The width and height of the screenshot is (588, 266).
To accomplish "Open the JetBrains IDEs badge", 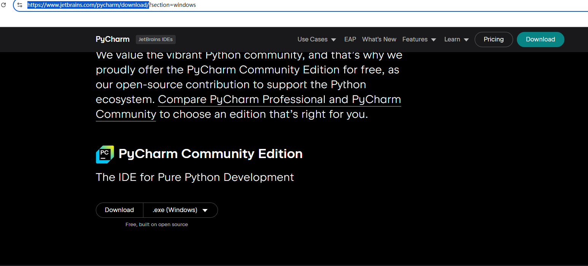I will pyautogui.click(x=156, y=39).
